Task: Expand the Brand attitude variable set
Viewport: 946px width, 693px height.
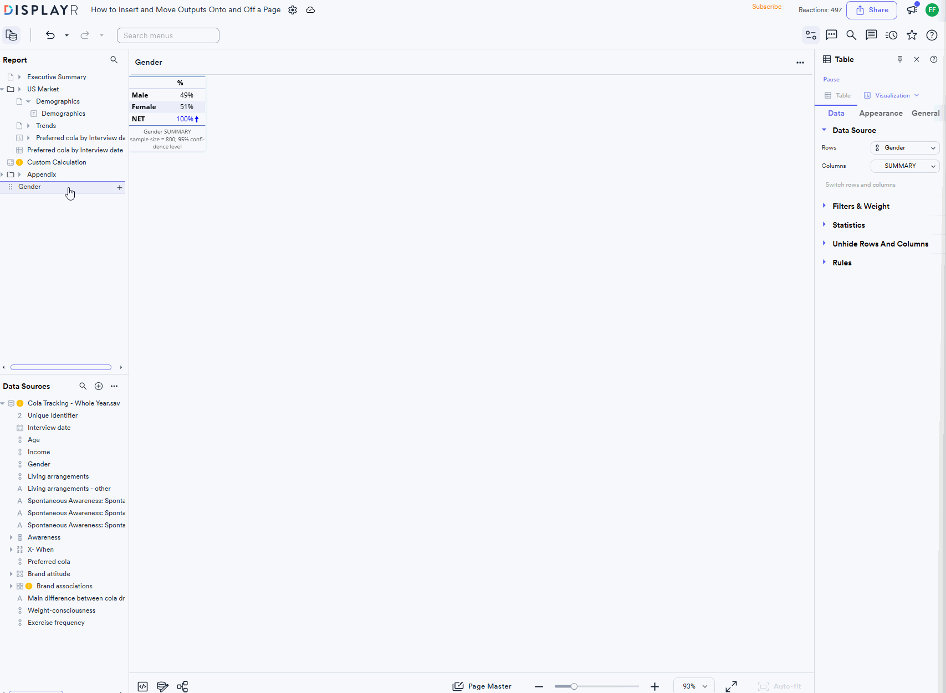Action: click(11, 573)
